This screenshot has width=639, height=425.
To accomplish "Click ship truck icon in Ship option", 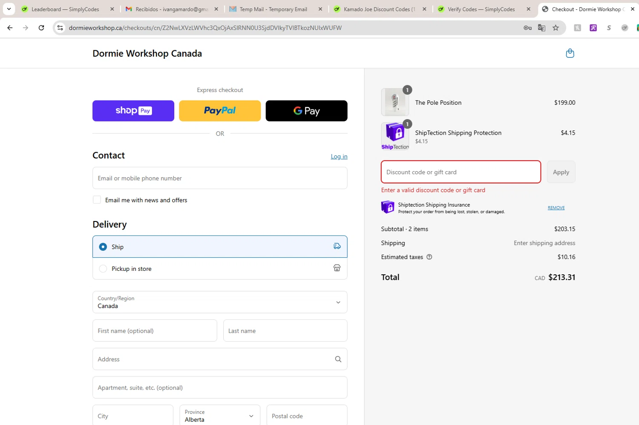I will coord(337,246).
